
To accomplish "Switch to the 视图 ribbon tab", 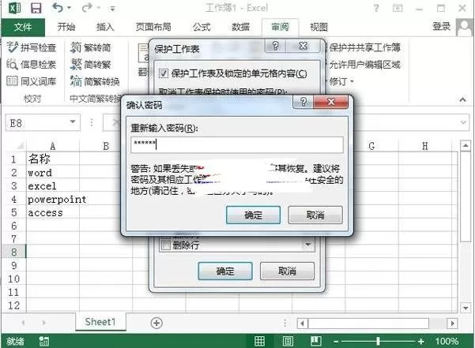I will pos(319,27).
